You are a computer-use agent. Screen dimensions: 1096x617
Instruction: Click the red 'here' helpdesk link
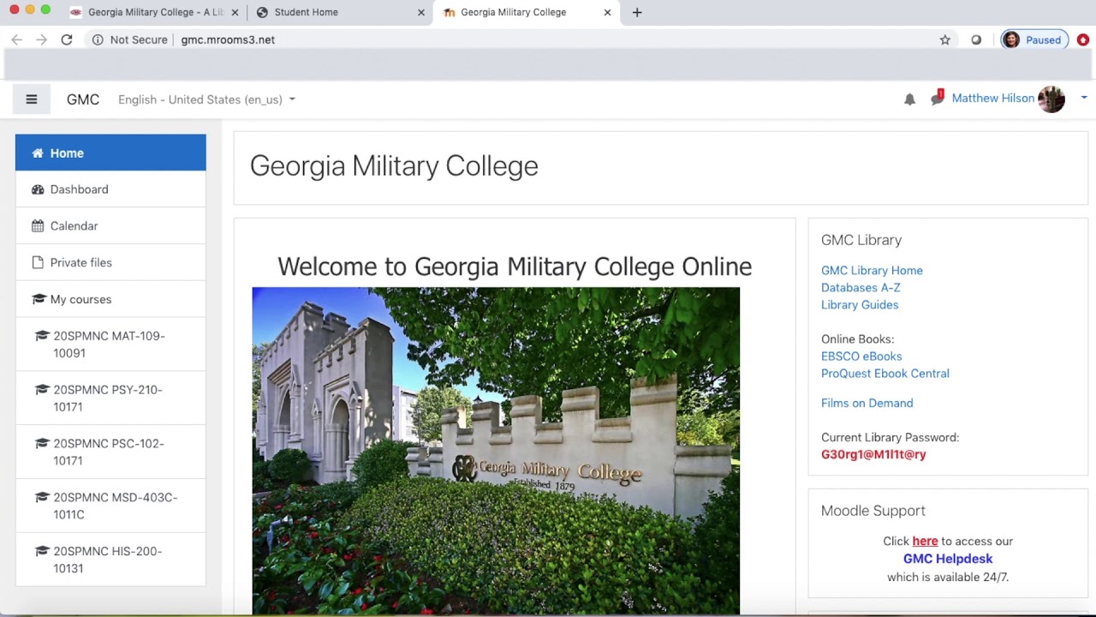[925, 542]
